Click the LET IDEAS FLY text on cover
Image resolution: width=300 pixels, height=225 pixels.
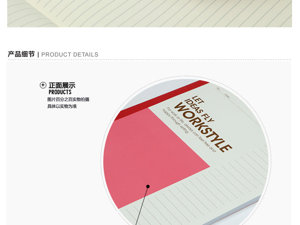[x=199, y=109]
